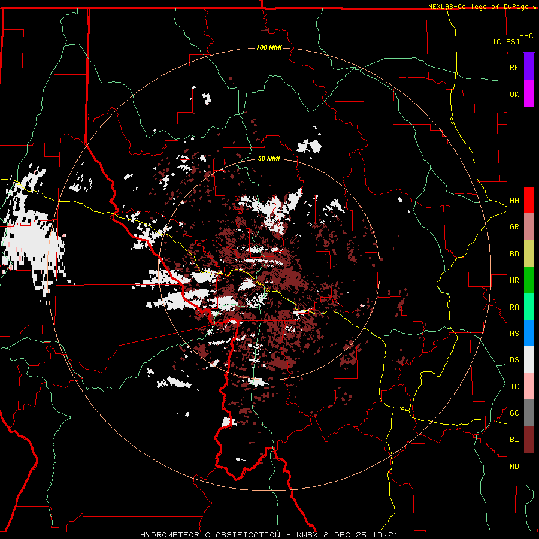Click the RA legend label text
The width and height of the screenshot is (539, 539).
coord(514,307)
